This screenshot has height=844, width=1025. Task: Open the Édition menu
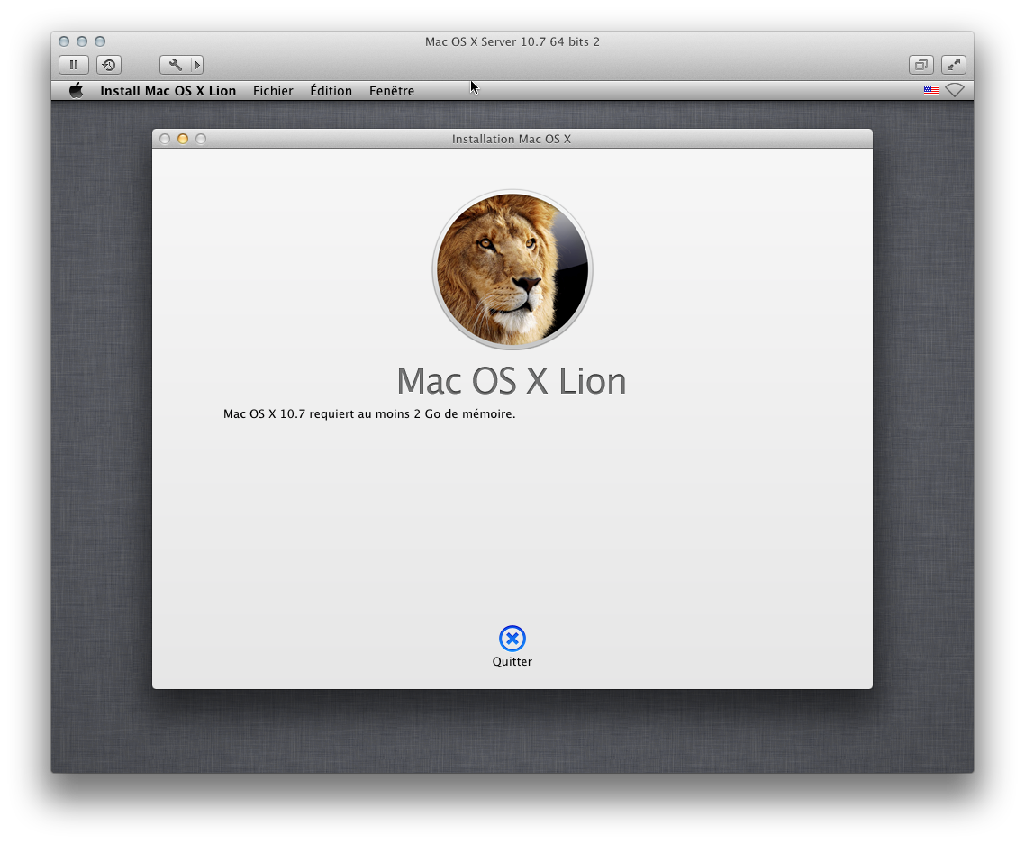(x=331, y=91)
